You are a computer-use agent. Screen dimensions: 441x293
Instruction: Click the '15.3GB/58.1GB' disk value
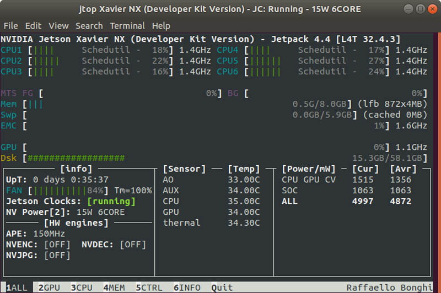point(388,158)
